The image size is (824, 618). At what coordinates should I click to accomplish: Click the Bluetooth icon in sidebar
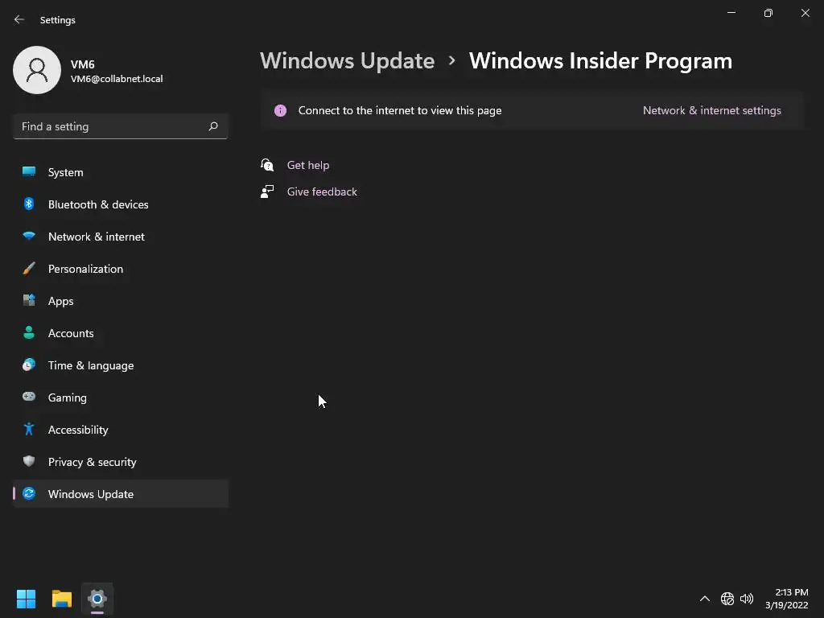coord(29,204)
